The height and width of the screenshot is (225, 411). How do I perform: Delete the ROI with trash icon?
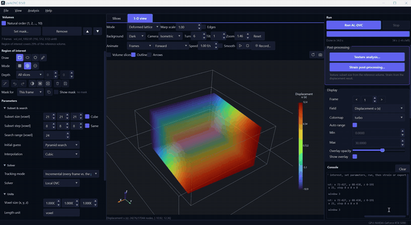(x=58, y=84)
